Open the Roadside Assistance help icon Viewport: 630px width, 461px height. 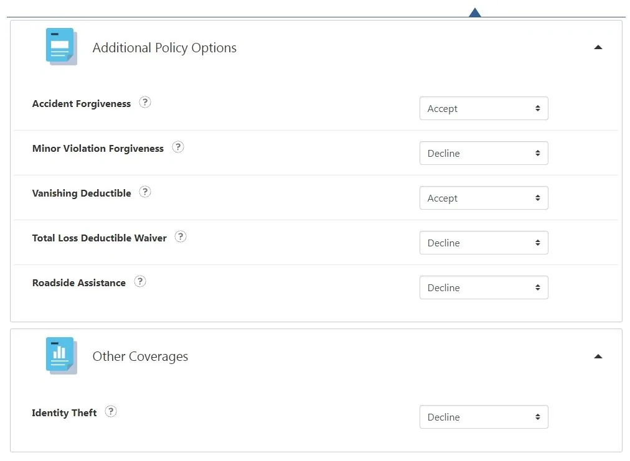pyautogui.click(x=140, y=281)
